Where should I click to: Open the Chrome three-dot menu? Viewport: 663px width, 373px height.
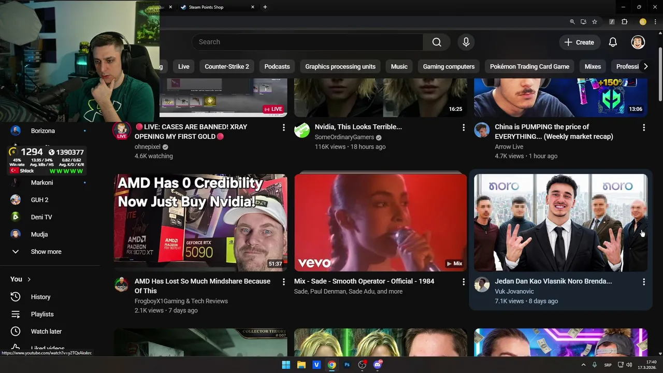coord(655,22)
